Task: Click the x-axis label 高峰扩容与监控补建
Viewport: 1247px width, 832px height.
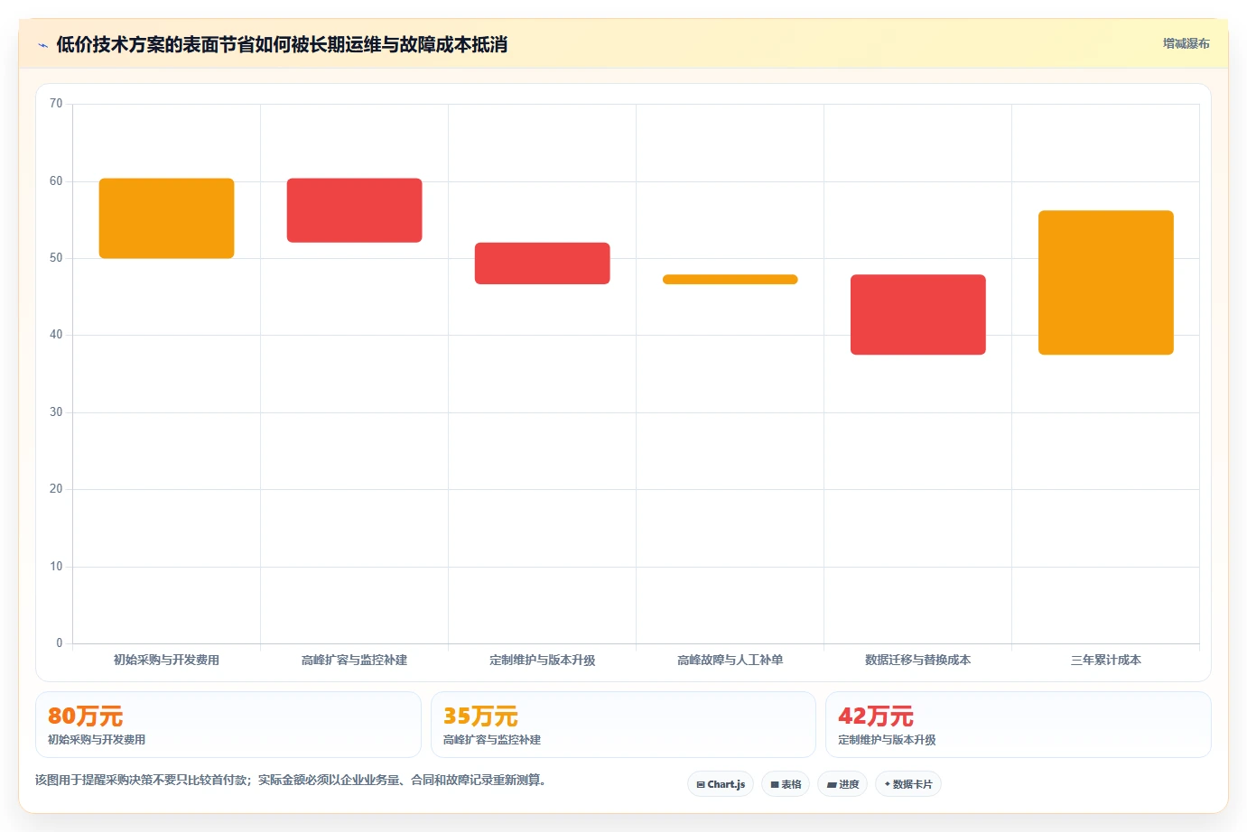Action: coord(354,660)
